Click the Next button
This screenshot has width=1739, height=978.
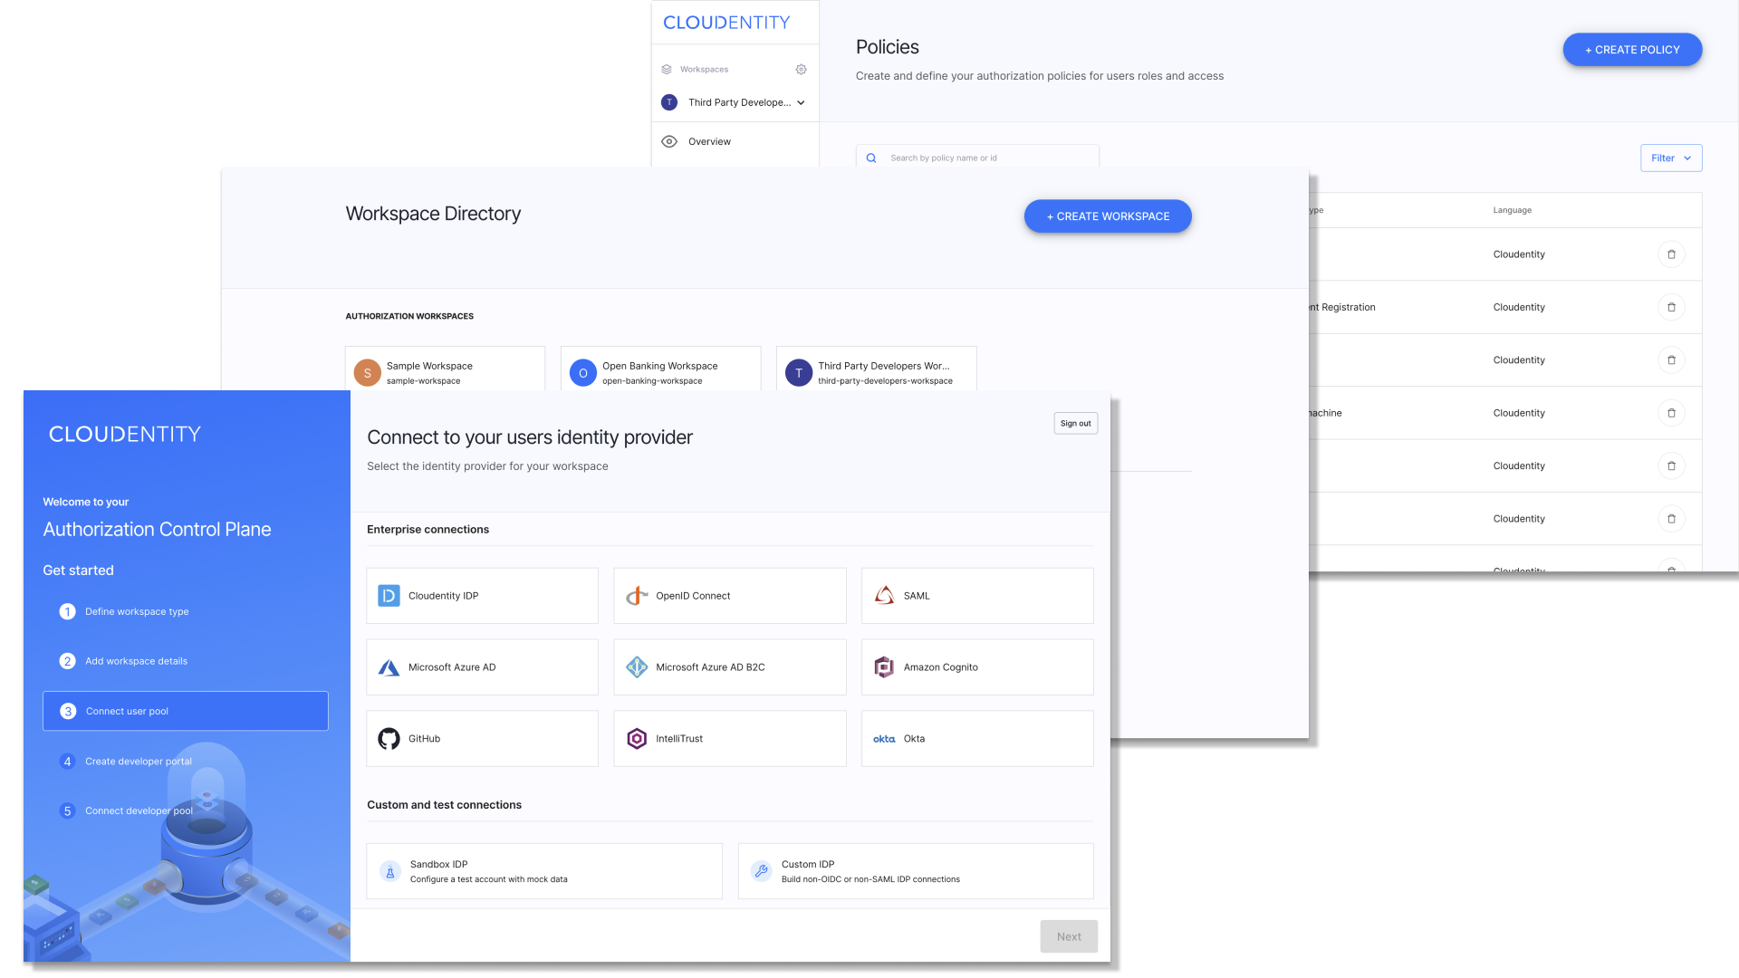(x=1068, y=936)
